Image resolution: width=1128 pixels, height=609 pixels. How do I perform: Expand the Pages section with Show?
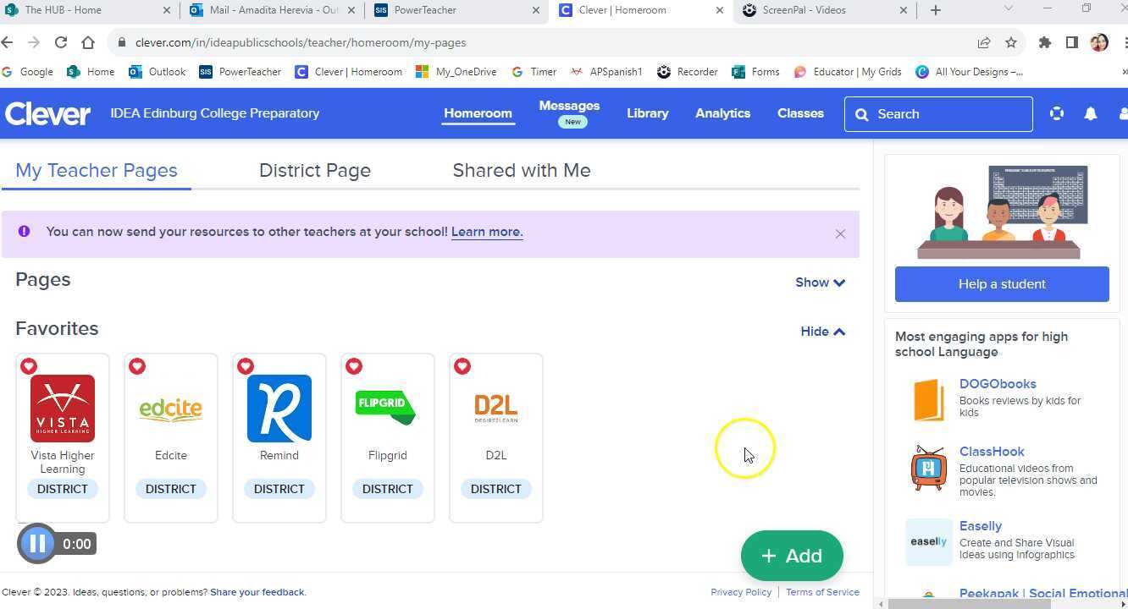(x=820, y=283)
